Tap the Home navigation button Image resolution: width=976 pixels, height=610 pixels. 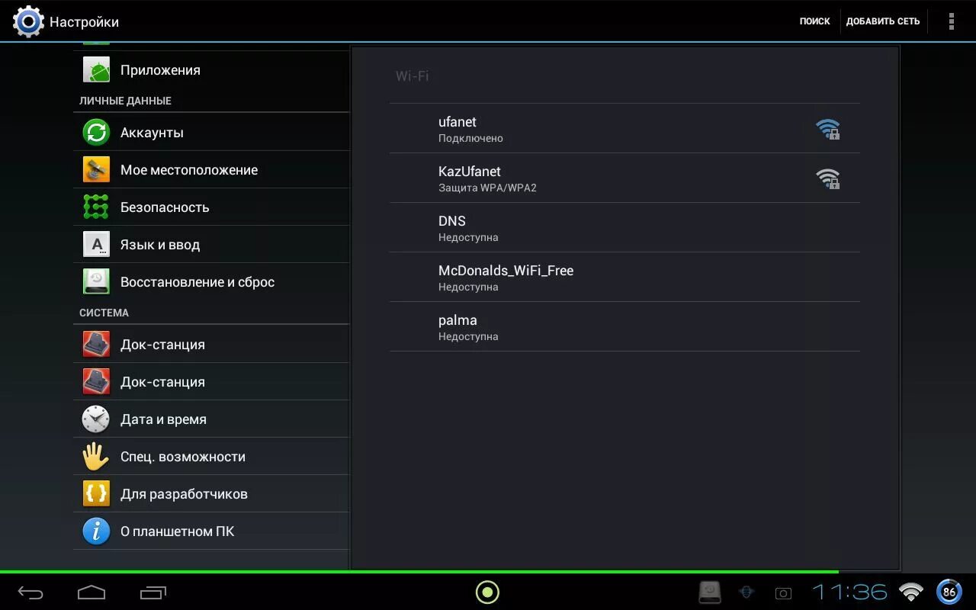(x=91, y=592)
